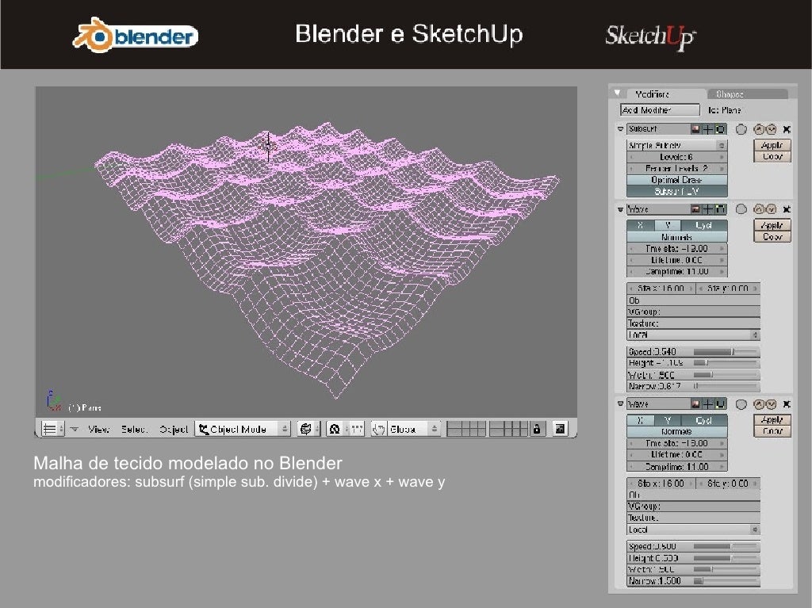The height and width of the screenshot is (608, 812).
Task: Move the first Wave modifier down in stack
Action: (x=771, y=209)
